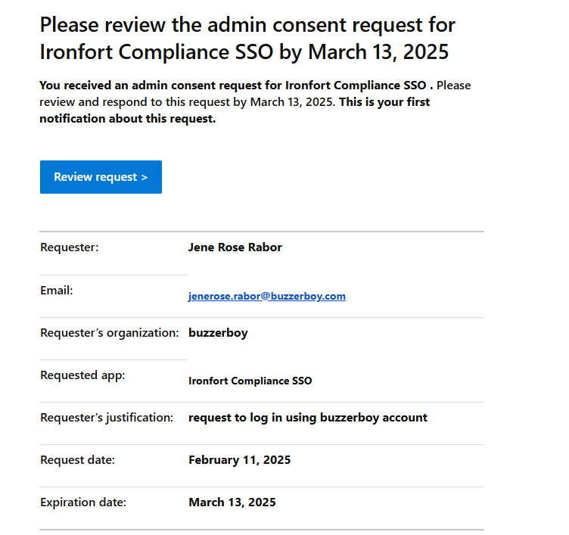Select the Requester field label
The height and width of the screenshot is (535, 569).
[x=69, y=247]
